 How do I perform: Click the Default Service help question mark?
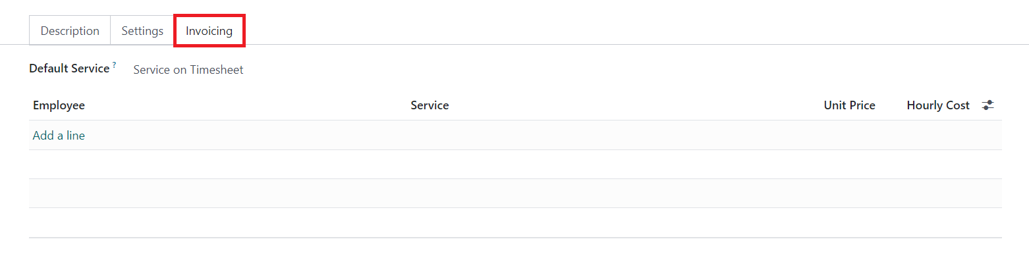[x=114, y=65]
